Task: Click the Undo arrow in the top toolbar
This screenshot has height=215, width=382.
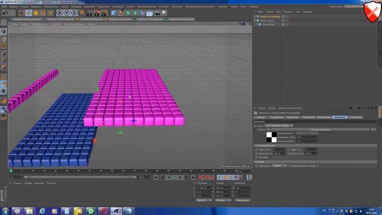Action: tap(5, 13)
